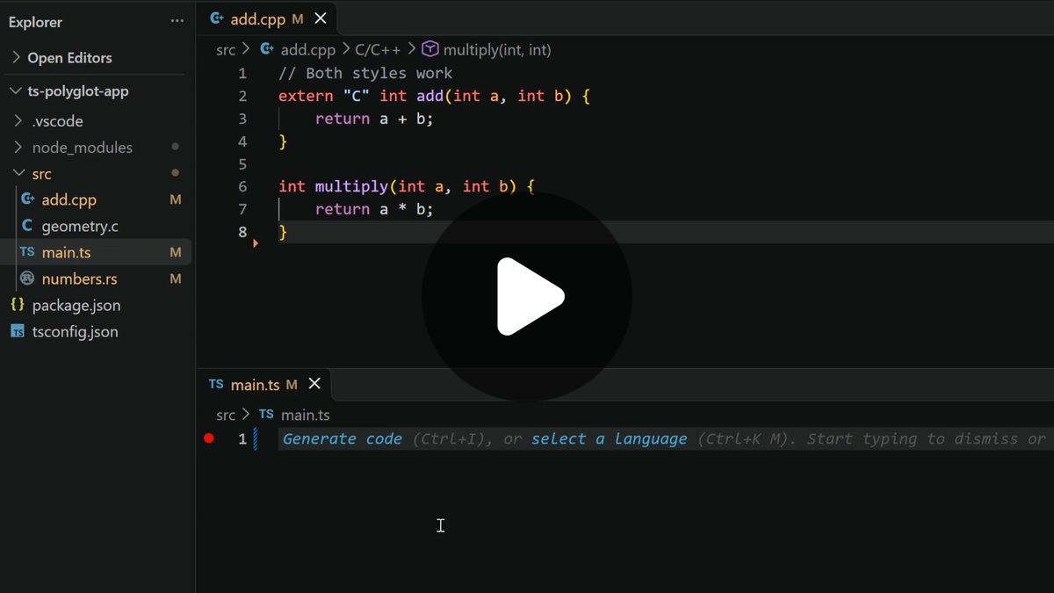Click the C++ icon beside add.cpp in Explorer
Screen dimensions: 1054x593
tap(26, 199)
